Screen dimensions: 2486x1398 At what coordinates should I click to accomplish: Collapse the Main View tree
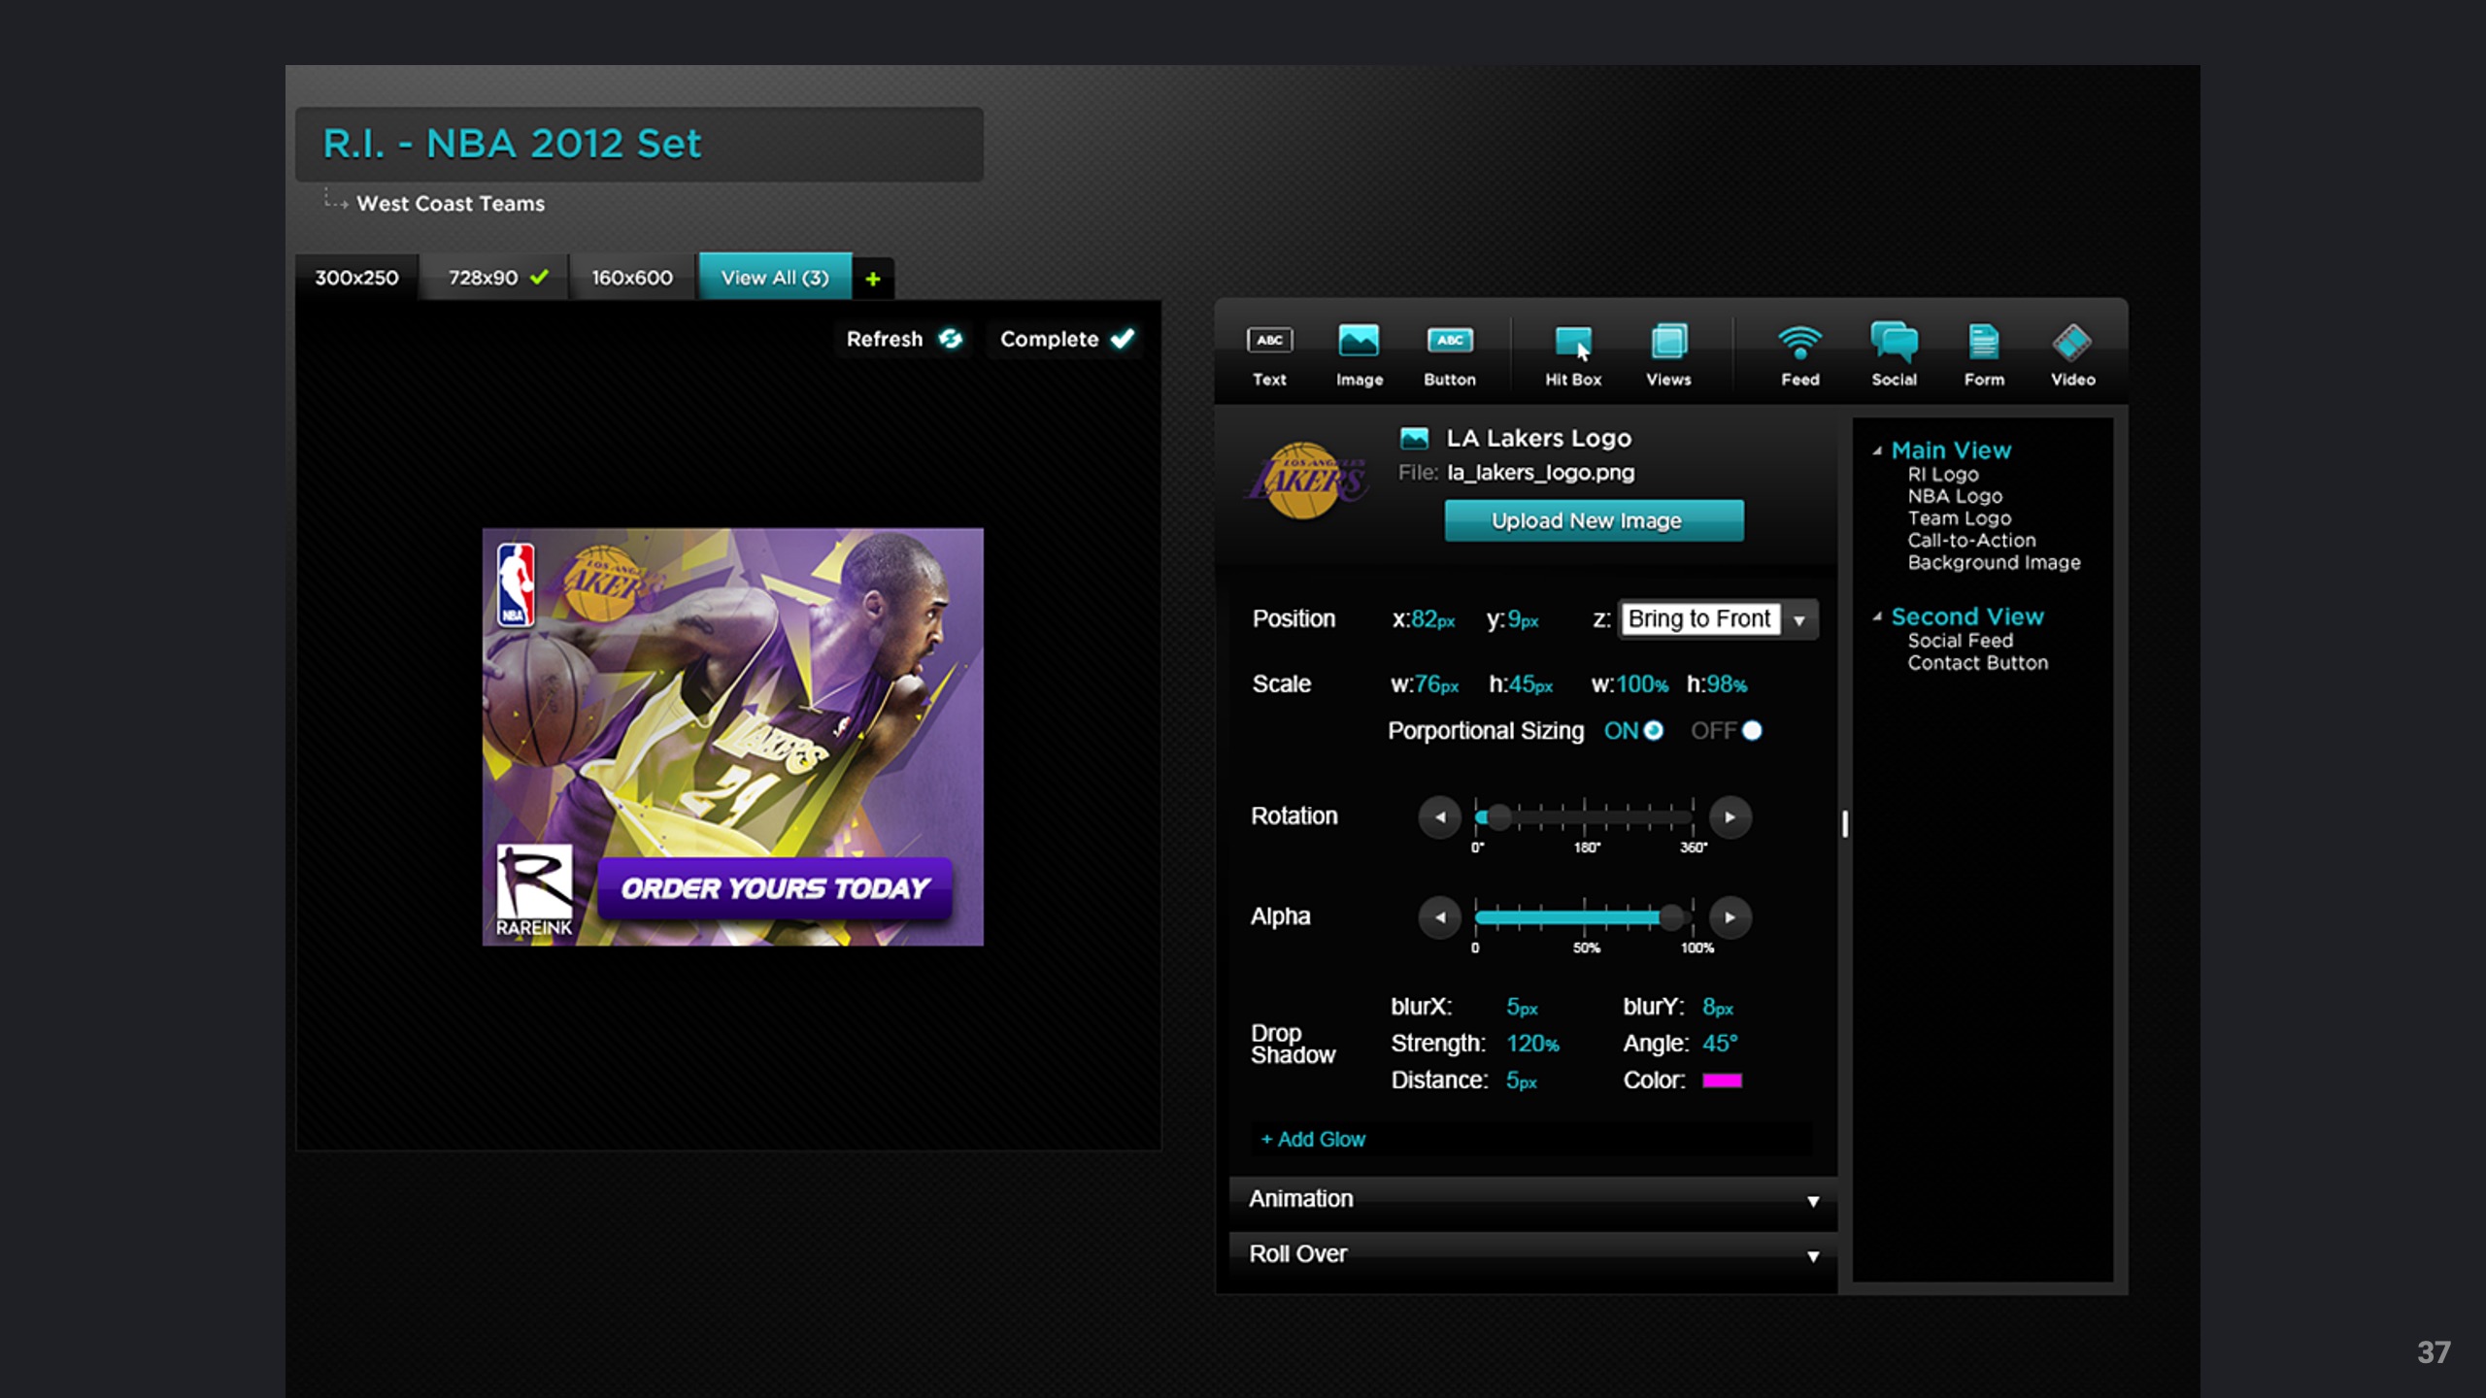tap(1877, 451)
